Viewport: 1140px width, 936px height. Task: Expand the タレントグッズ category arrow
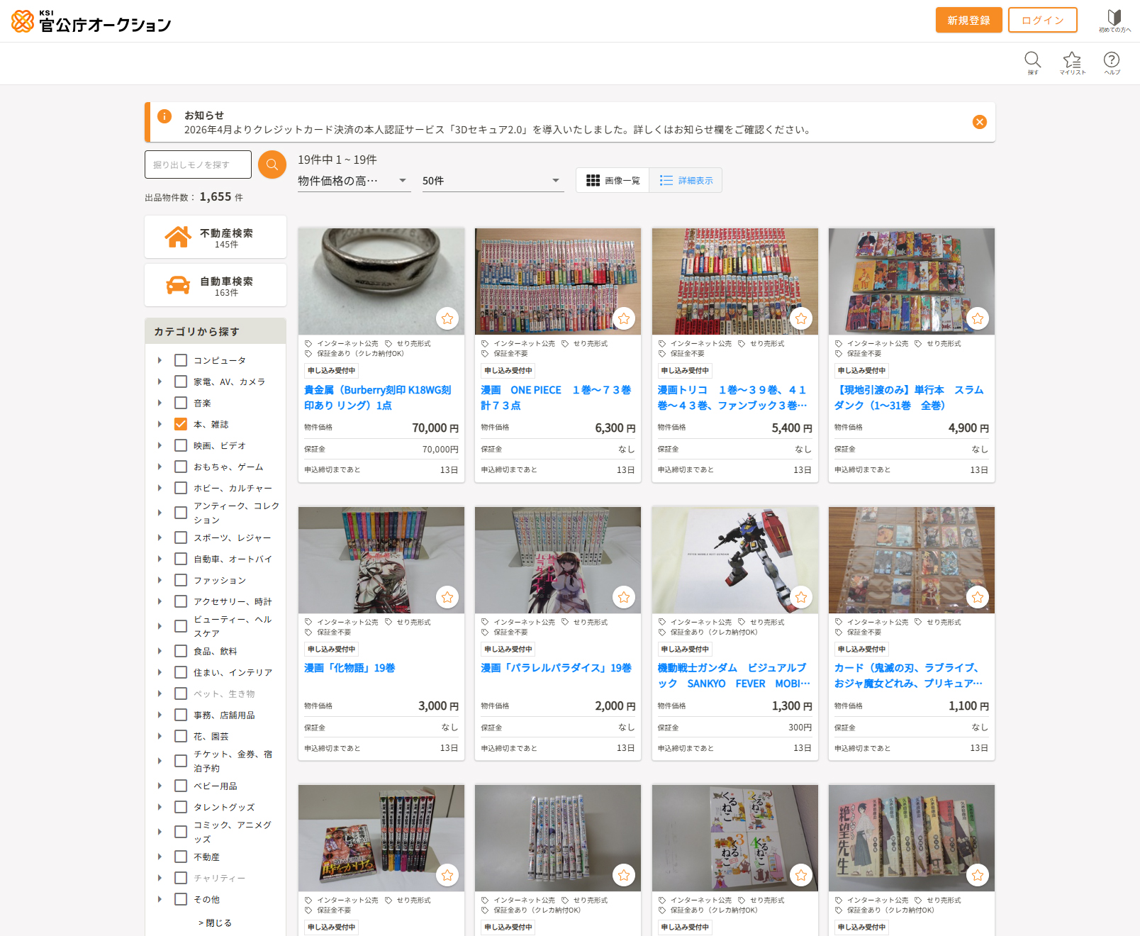click(x=160, y=807)
